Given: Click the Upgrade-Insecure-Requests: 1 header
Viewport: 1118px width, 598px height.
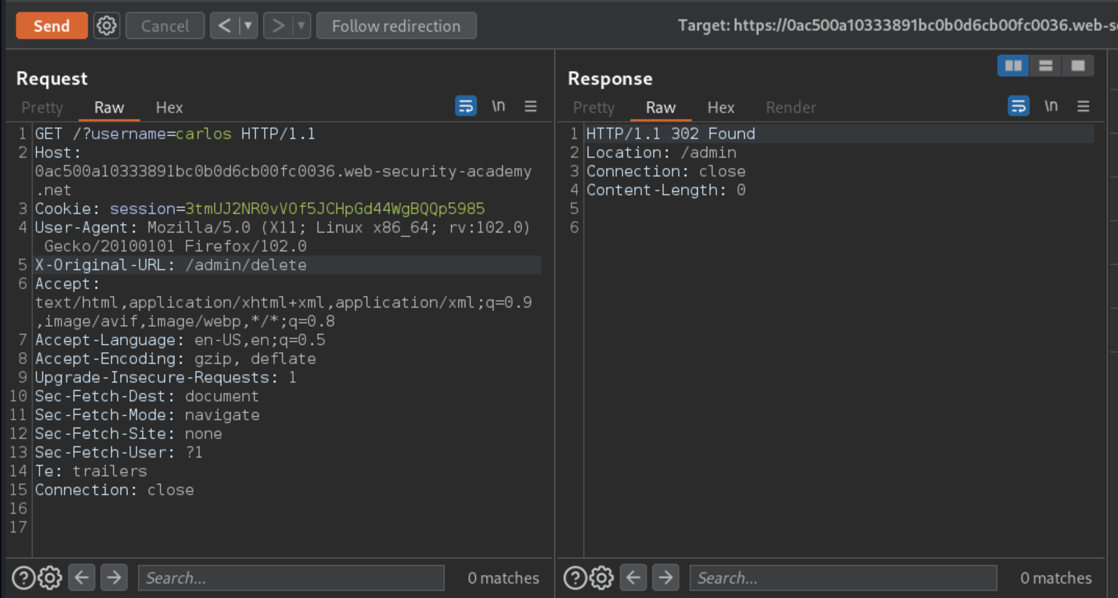Looking at the screenshot, I should pos(166,377).
